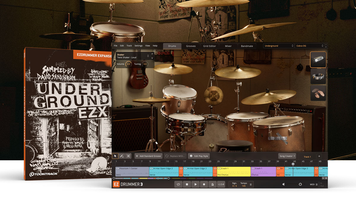Image resolution: width=356 pixels, height=200 pixels.
Task: Select the yellow Pre Chorus block
Action: (x=234, y=172)
